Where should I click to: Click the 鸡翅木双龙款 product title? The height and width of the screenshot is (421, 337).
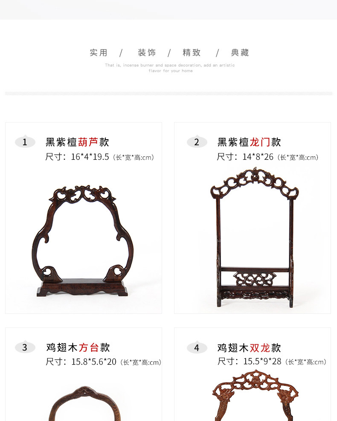click(249, 348)
